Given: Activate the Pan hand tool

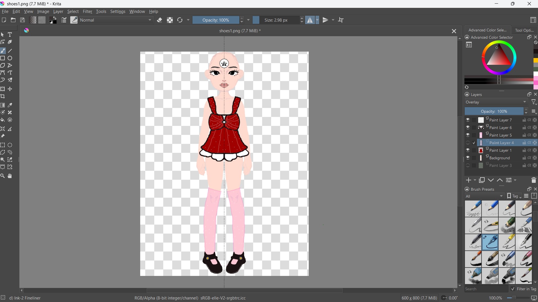Looking at the screenshot, I should coord(10,176).
